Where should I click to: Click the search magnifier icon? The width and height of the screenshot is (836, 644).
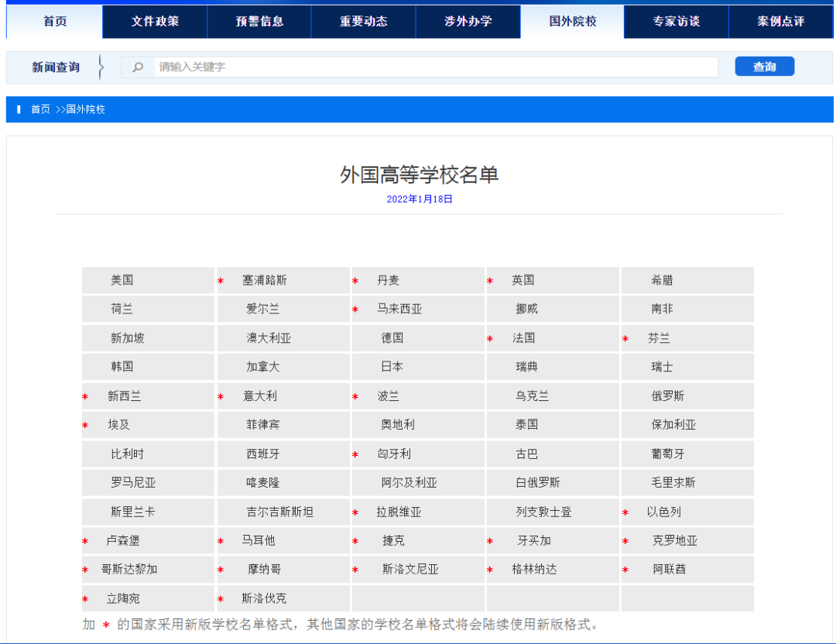(138, 67)
